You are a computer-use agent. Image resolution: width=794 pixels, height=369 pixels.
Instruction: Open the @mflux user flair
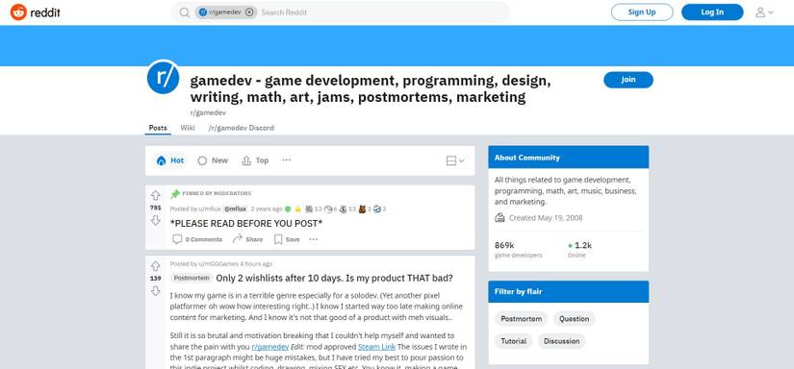235,209
